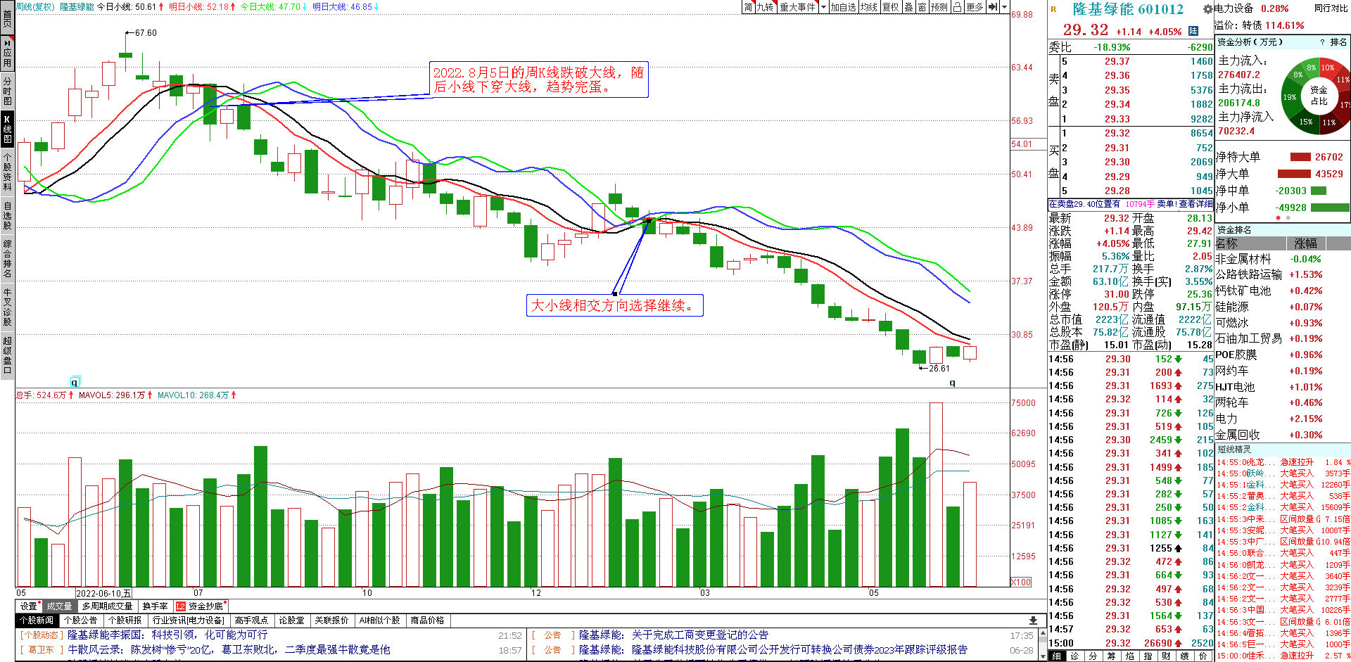Select the 细 detail bottom tab
1351x662 pixels.
coord(1056,656)
